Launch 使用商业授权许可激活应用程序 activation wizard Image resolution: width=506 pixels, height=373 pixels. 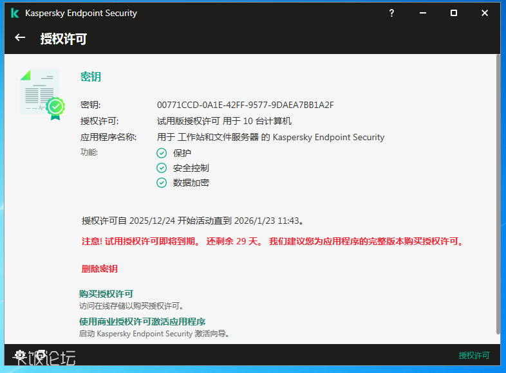pyautogui.click(x=142, y=322)
